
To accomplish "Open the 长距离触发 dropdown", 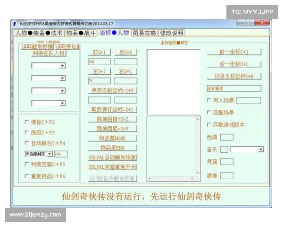I will [x=50, y=154].
